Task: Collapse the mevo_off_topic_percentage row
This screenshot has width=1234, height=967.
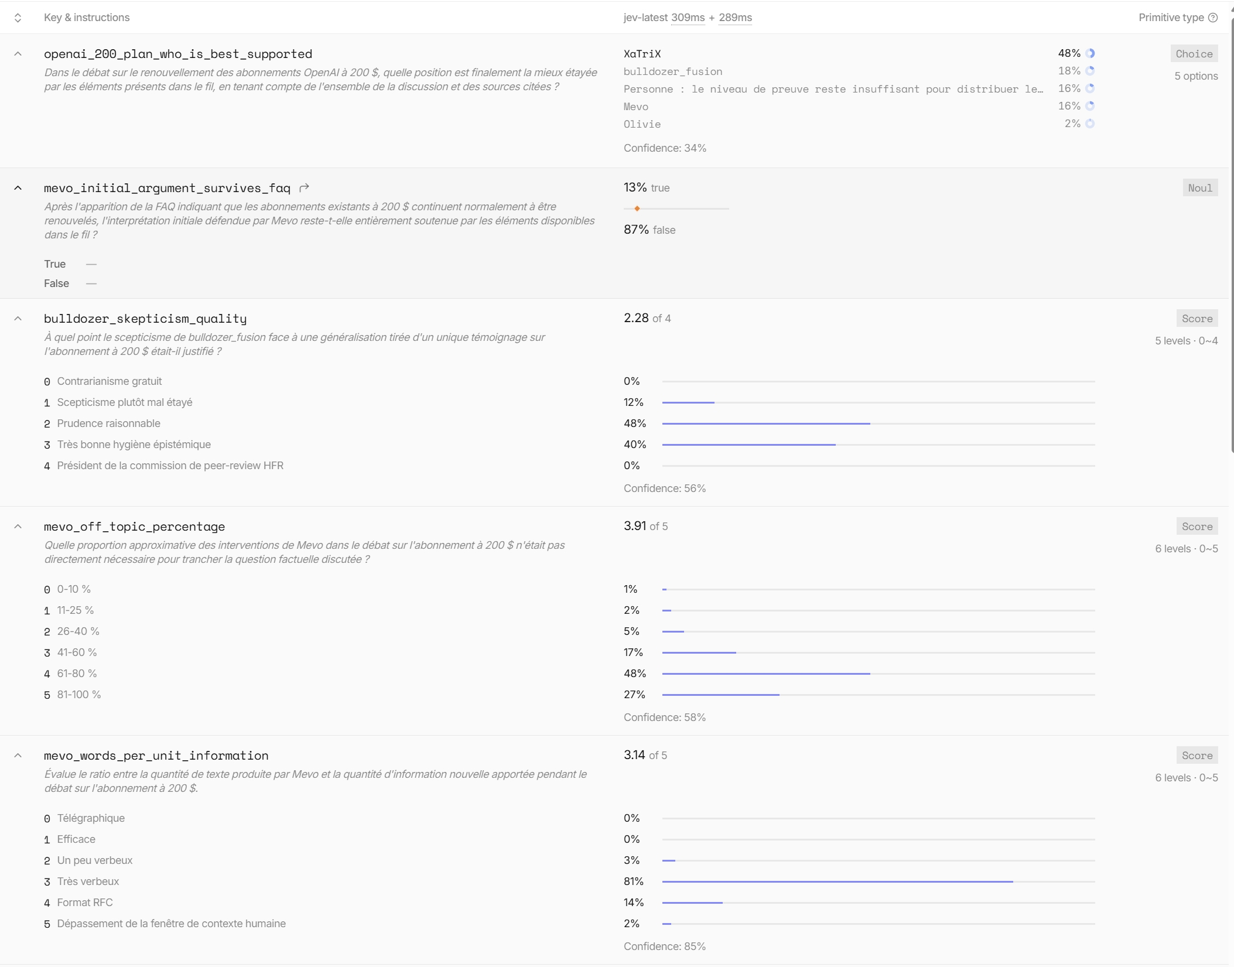Action: click(x=18, y=527)
